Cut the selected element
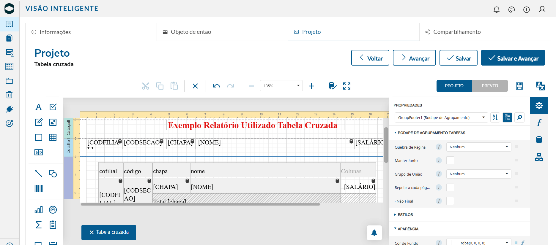Image resolution: width=556 pixels, height=245 pixels. (146, 86)
